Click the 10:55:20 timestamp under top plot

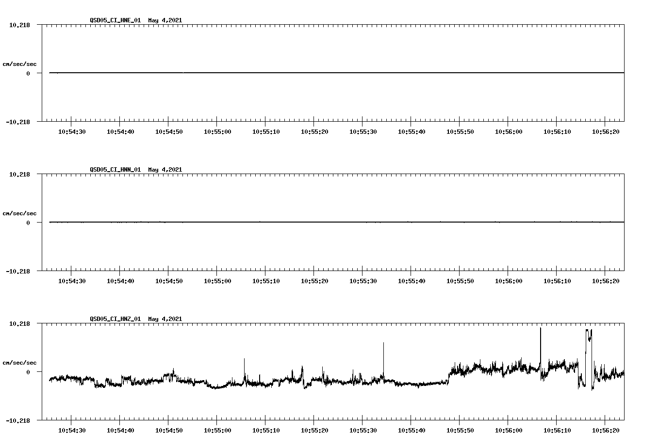[314, 131]
